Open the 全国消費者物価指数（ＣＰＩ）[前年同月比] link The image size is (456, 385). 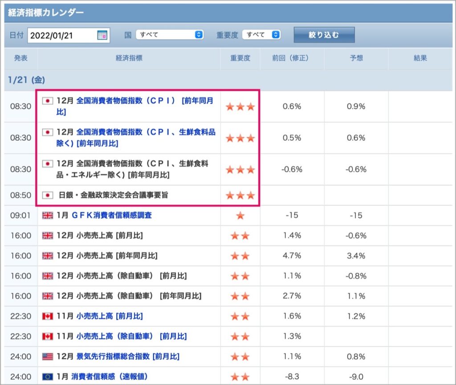coord(134,106)
